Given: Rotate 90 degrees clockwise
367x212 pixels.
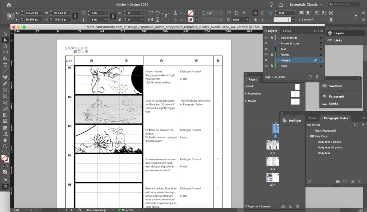Looking at the screenshot, I should tap(151, 13).
